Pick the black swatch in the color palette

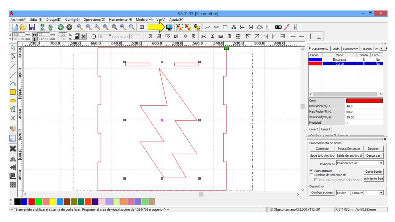pos(18,201)
